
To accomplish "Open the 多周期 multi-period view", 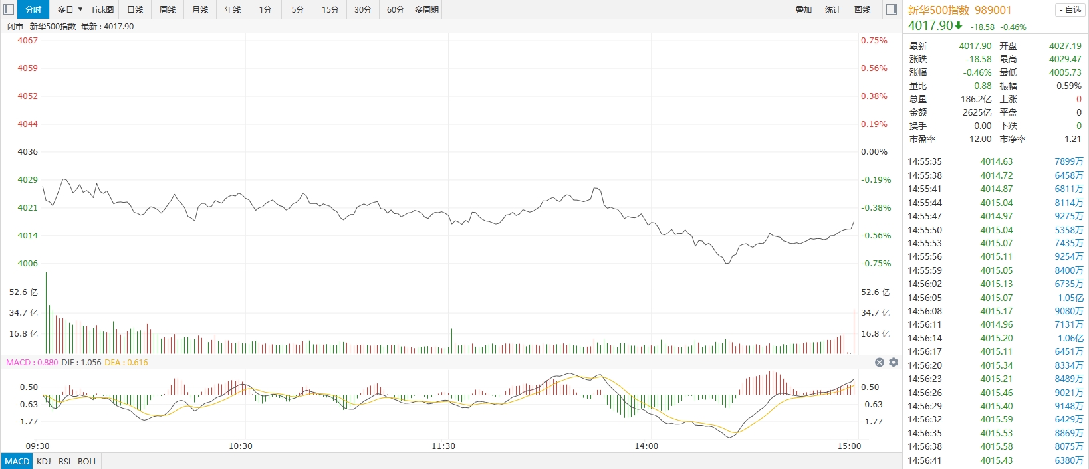I will tap(427, 9).
